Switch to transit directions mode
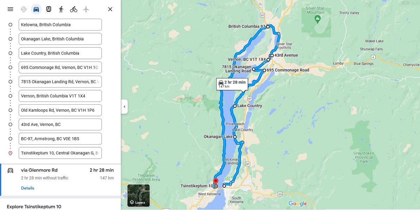 click(x=49, y=9)
